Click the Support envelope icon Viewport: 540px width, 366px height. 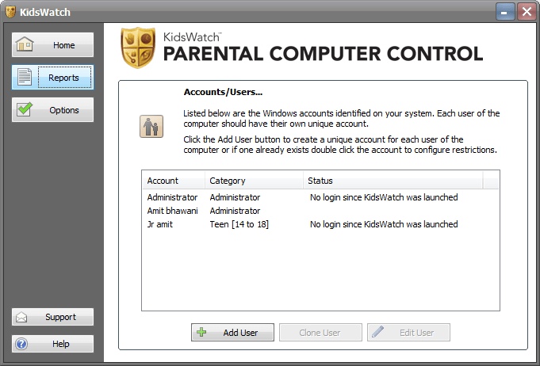coord(21,317)
